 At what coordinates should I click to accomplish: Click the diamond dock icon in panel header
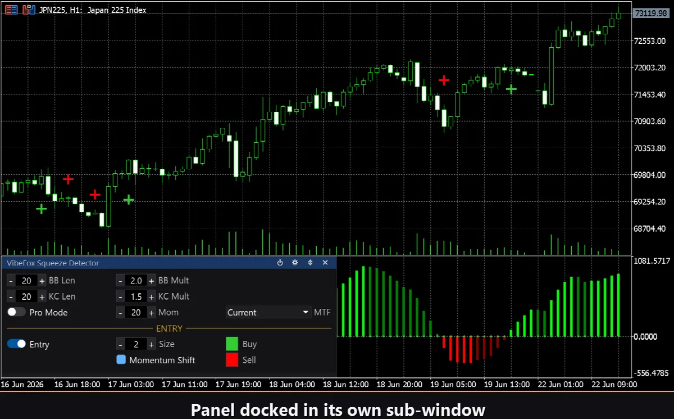click(310, 263)
